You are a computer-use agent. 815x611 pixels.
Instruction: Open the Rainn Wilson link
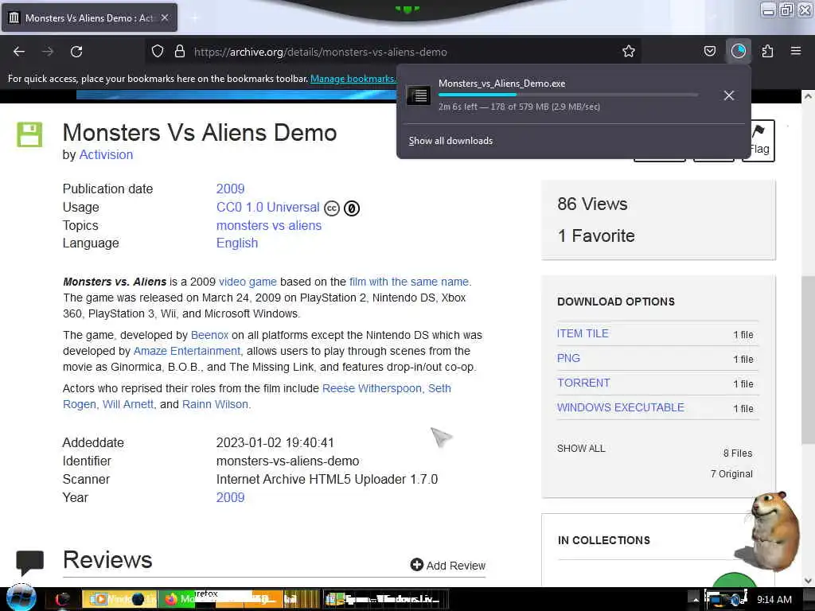[x=215, y=404]
